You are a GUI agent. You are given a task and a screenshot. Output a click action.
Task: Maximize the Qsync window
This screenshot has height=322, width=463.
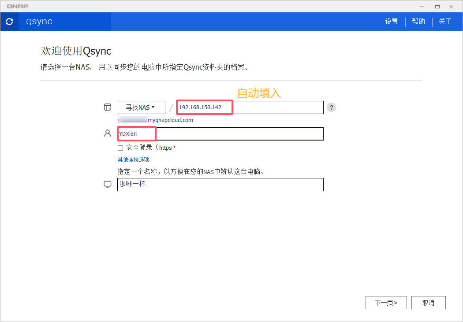point(437,7)
